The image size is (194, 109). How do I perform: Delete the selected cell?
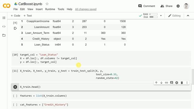[x=182, y=83]
